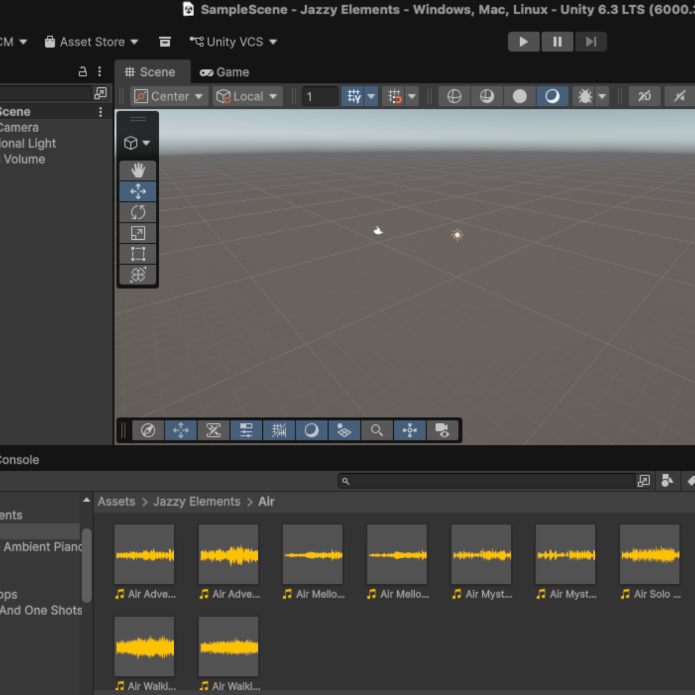
Task: Click the Play button
Action: click(524, 42)
